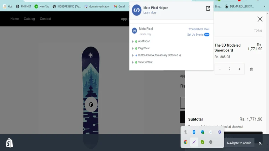Click the ViewContent green check icon
This screenshot has height=151, width=269.
(x=136, y=62)
